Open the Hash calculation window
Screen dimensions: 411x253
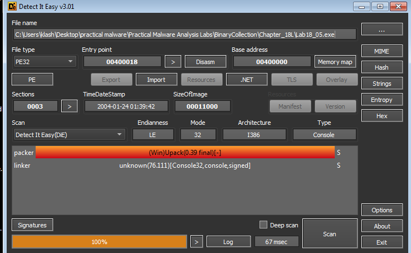pyautogui.click(x=382, y=67)
